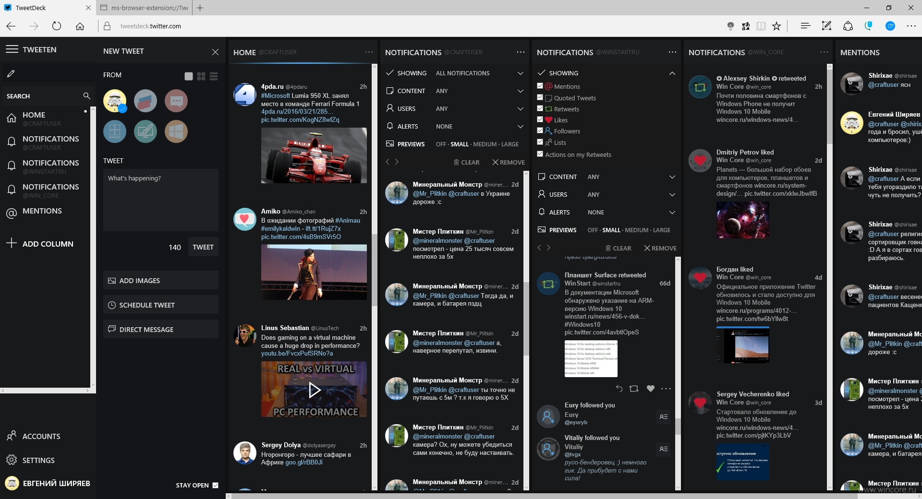Screen dimensions: 922x499
Task: Click the What's happening tweet text box
Action: [x=160, y=201]
